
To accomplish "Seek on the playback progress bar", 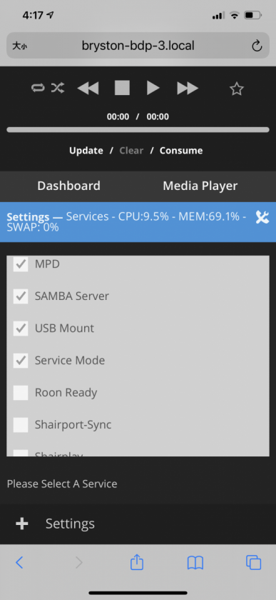I will point(138,130).
